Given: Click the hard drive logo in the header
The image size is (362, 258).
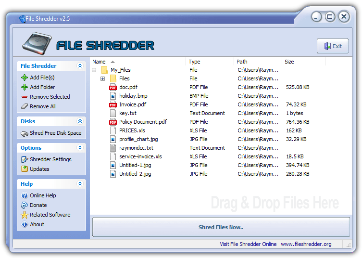Looking at the screenshot, I should (37, 43).
